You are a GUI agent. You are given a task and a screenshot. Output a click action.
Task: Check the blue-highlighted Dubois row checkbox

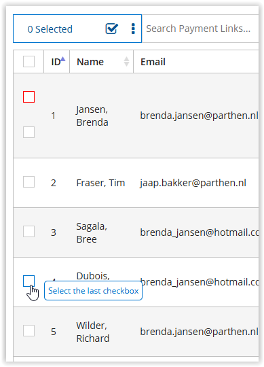coord(29,281)
